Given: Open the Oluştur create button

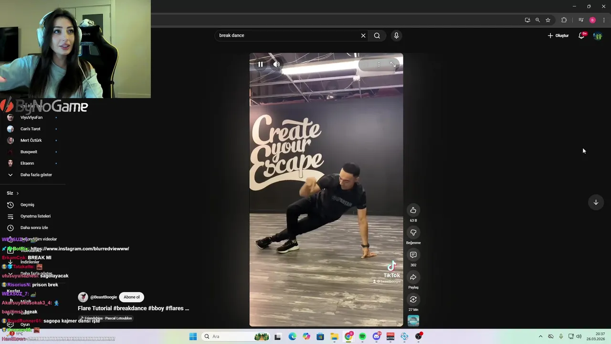Looking at the screenshot, I should [558, 35].
